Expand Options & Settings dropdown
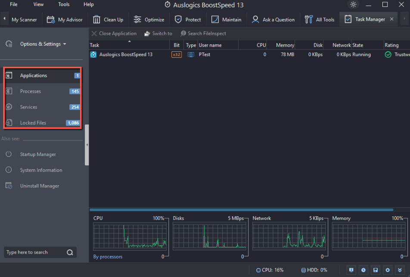The width and height of the screenshot is (410, 277). (x=43, y=44)
